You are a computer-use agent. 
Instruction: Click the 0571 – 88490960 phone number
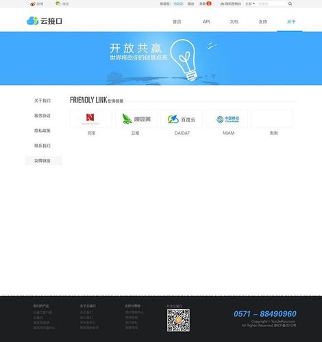coord(265,314)
